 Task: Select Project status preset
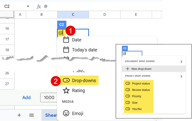pyautogui.click(x=141, y=84)
